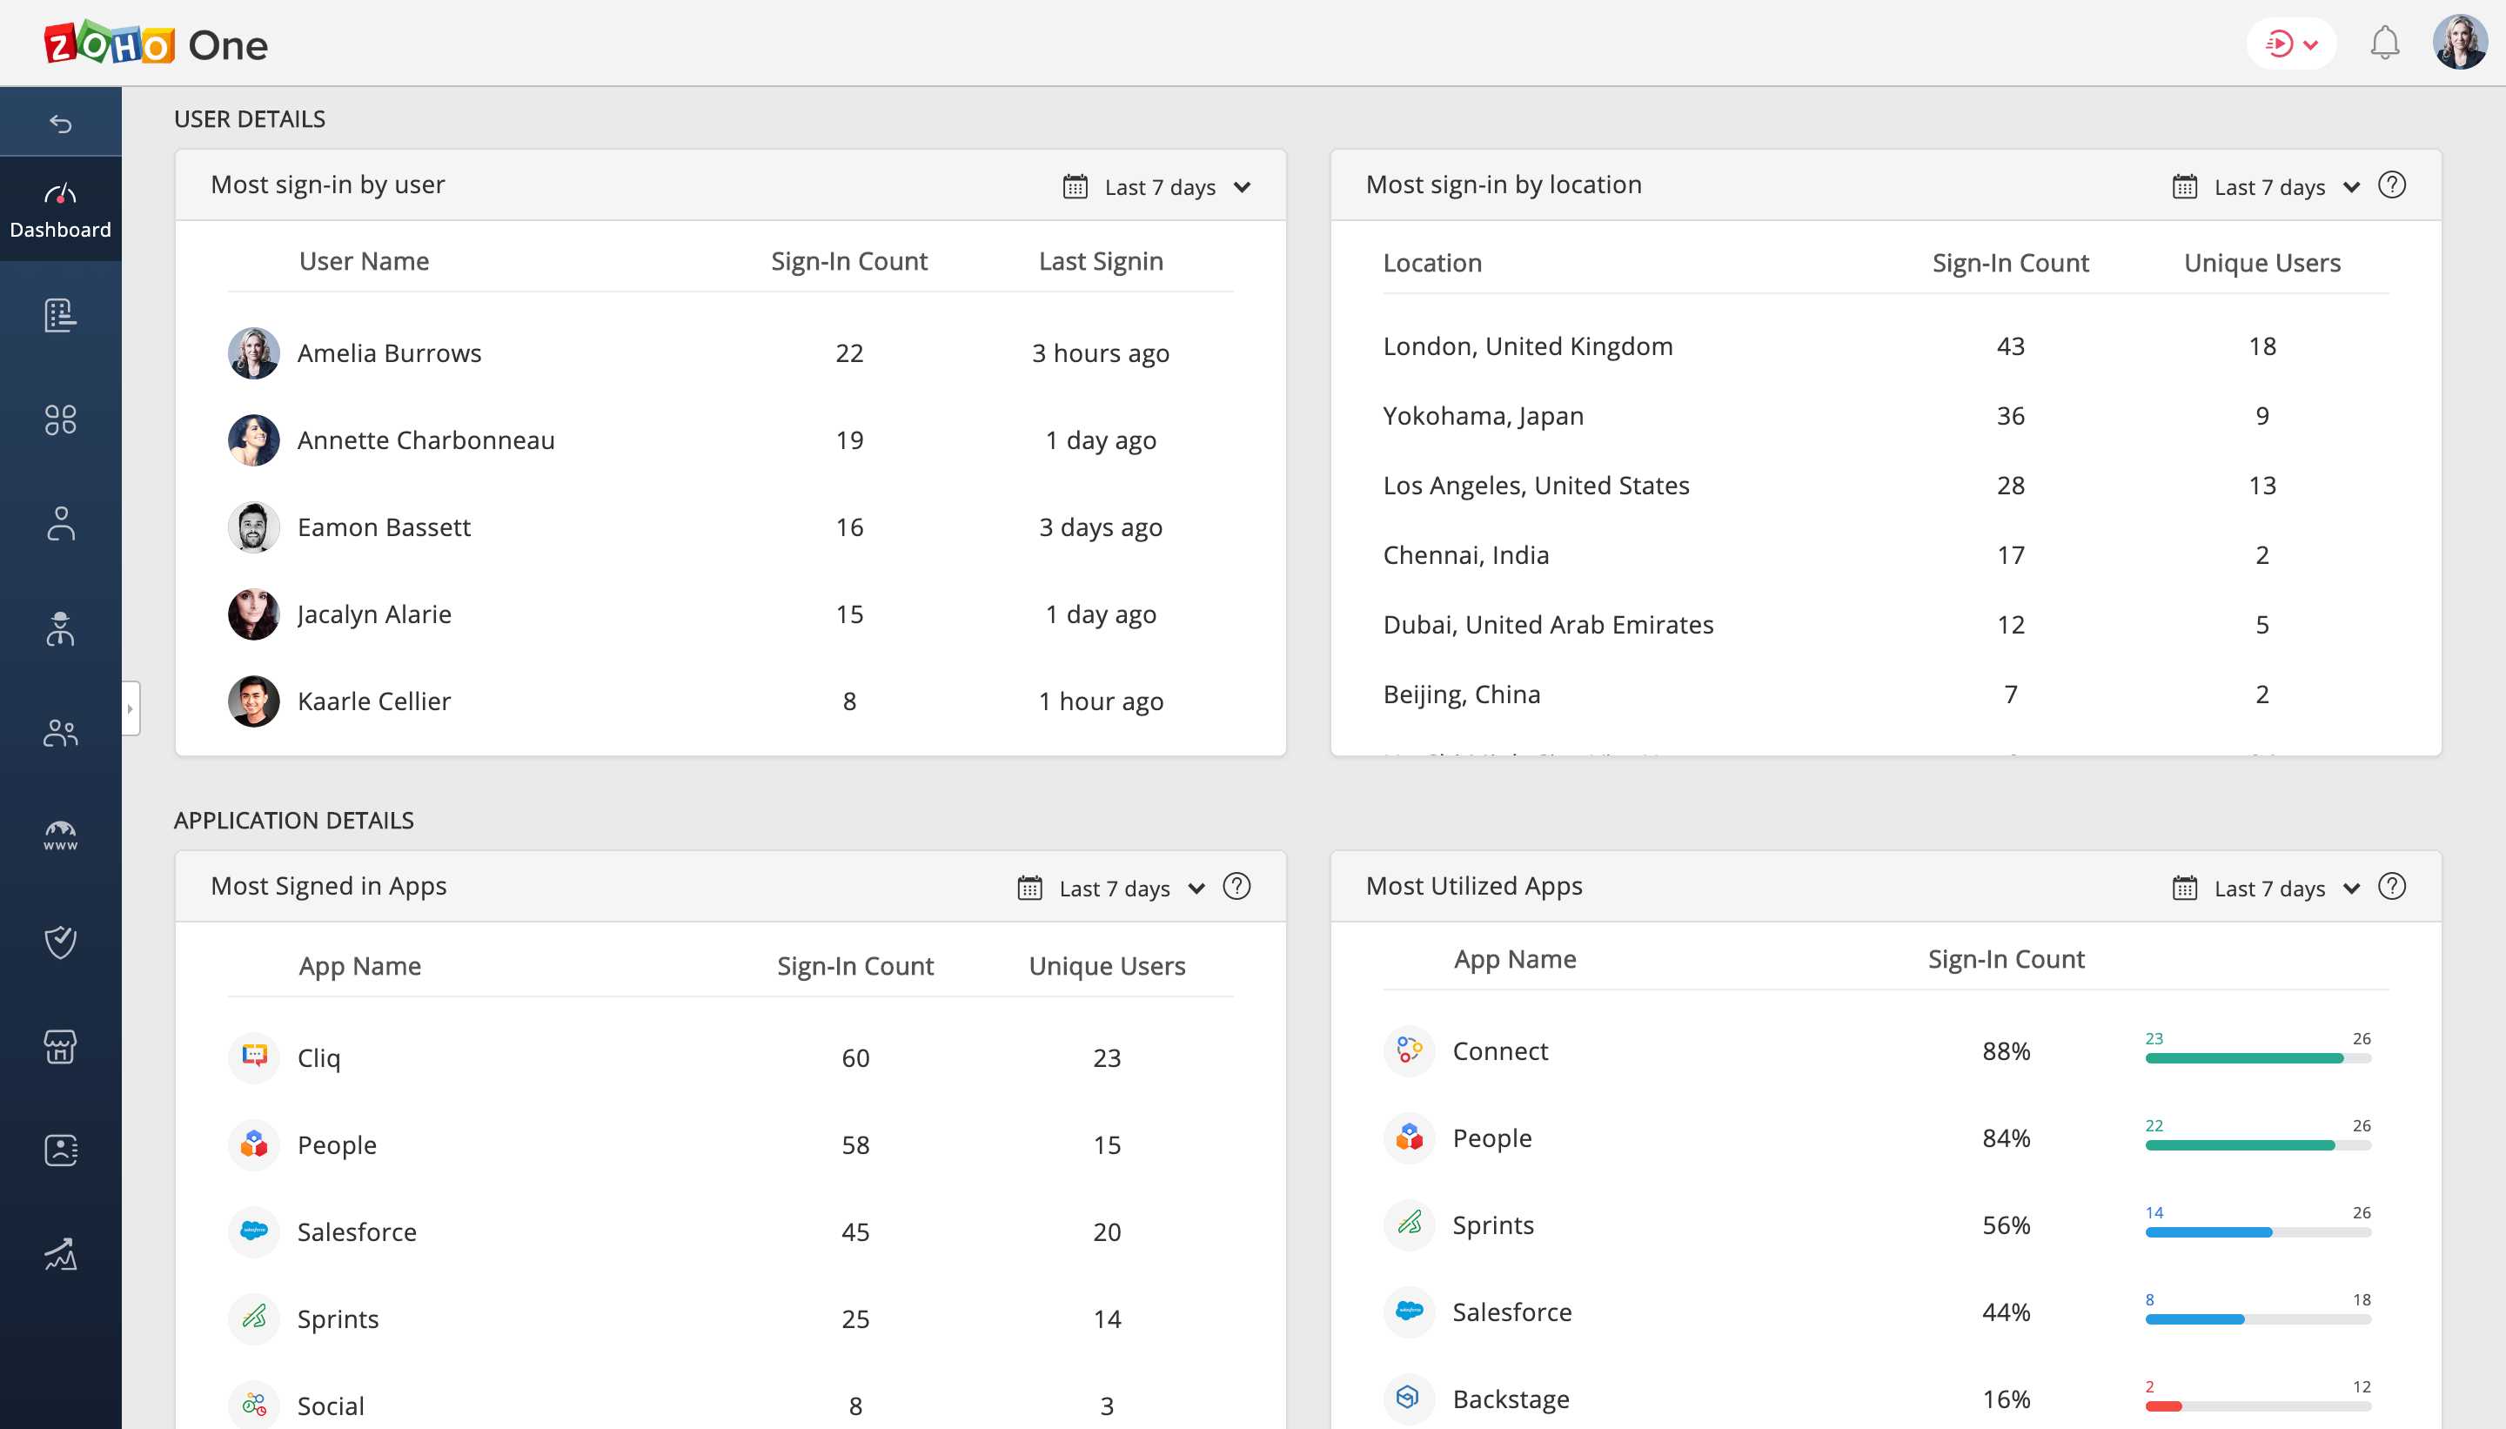The height and width of the screenshot is (1429, 2506).
Task: Click the back arrow above Dashboard
Action: pos(61,122)
